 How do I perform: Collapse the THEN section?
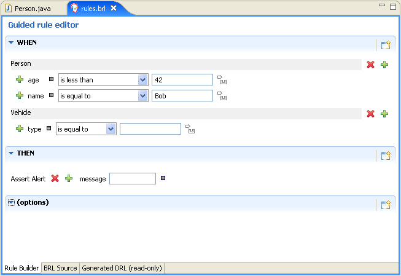[x=11, y=153]
